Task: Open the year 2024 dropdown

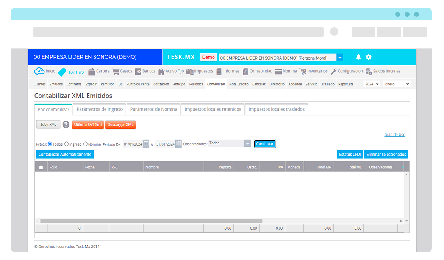Action: (x=371, y=84)
